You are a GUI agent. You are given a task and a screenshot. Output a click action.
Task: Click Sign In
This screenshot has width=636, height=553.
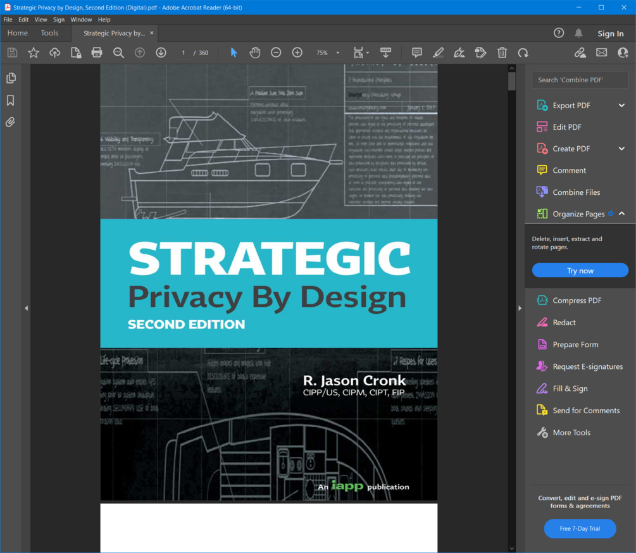[610, 34]
